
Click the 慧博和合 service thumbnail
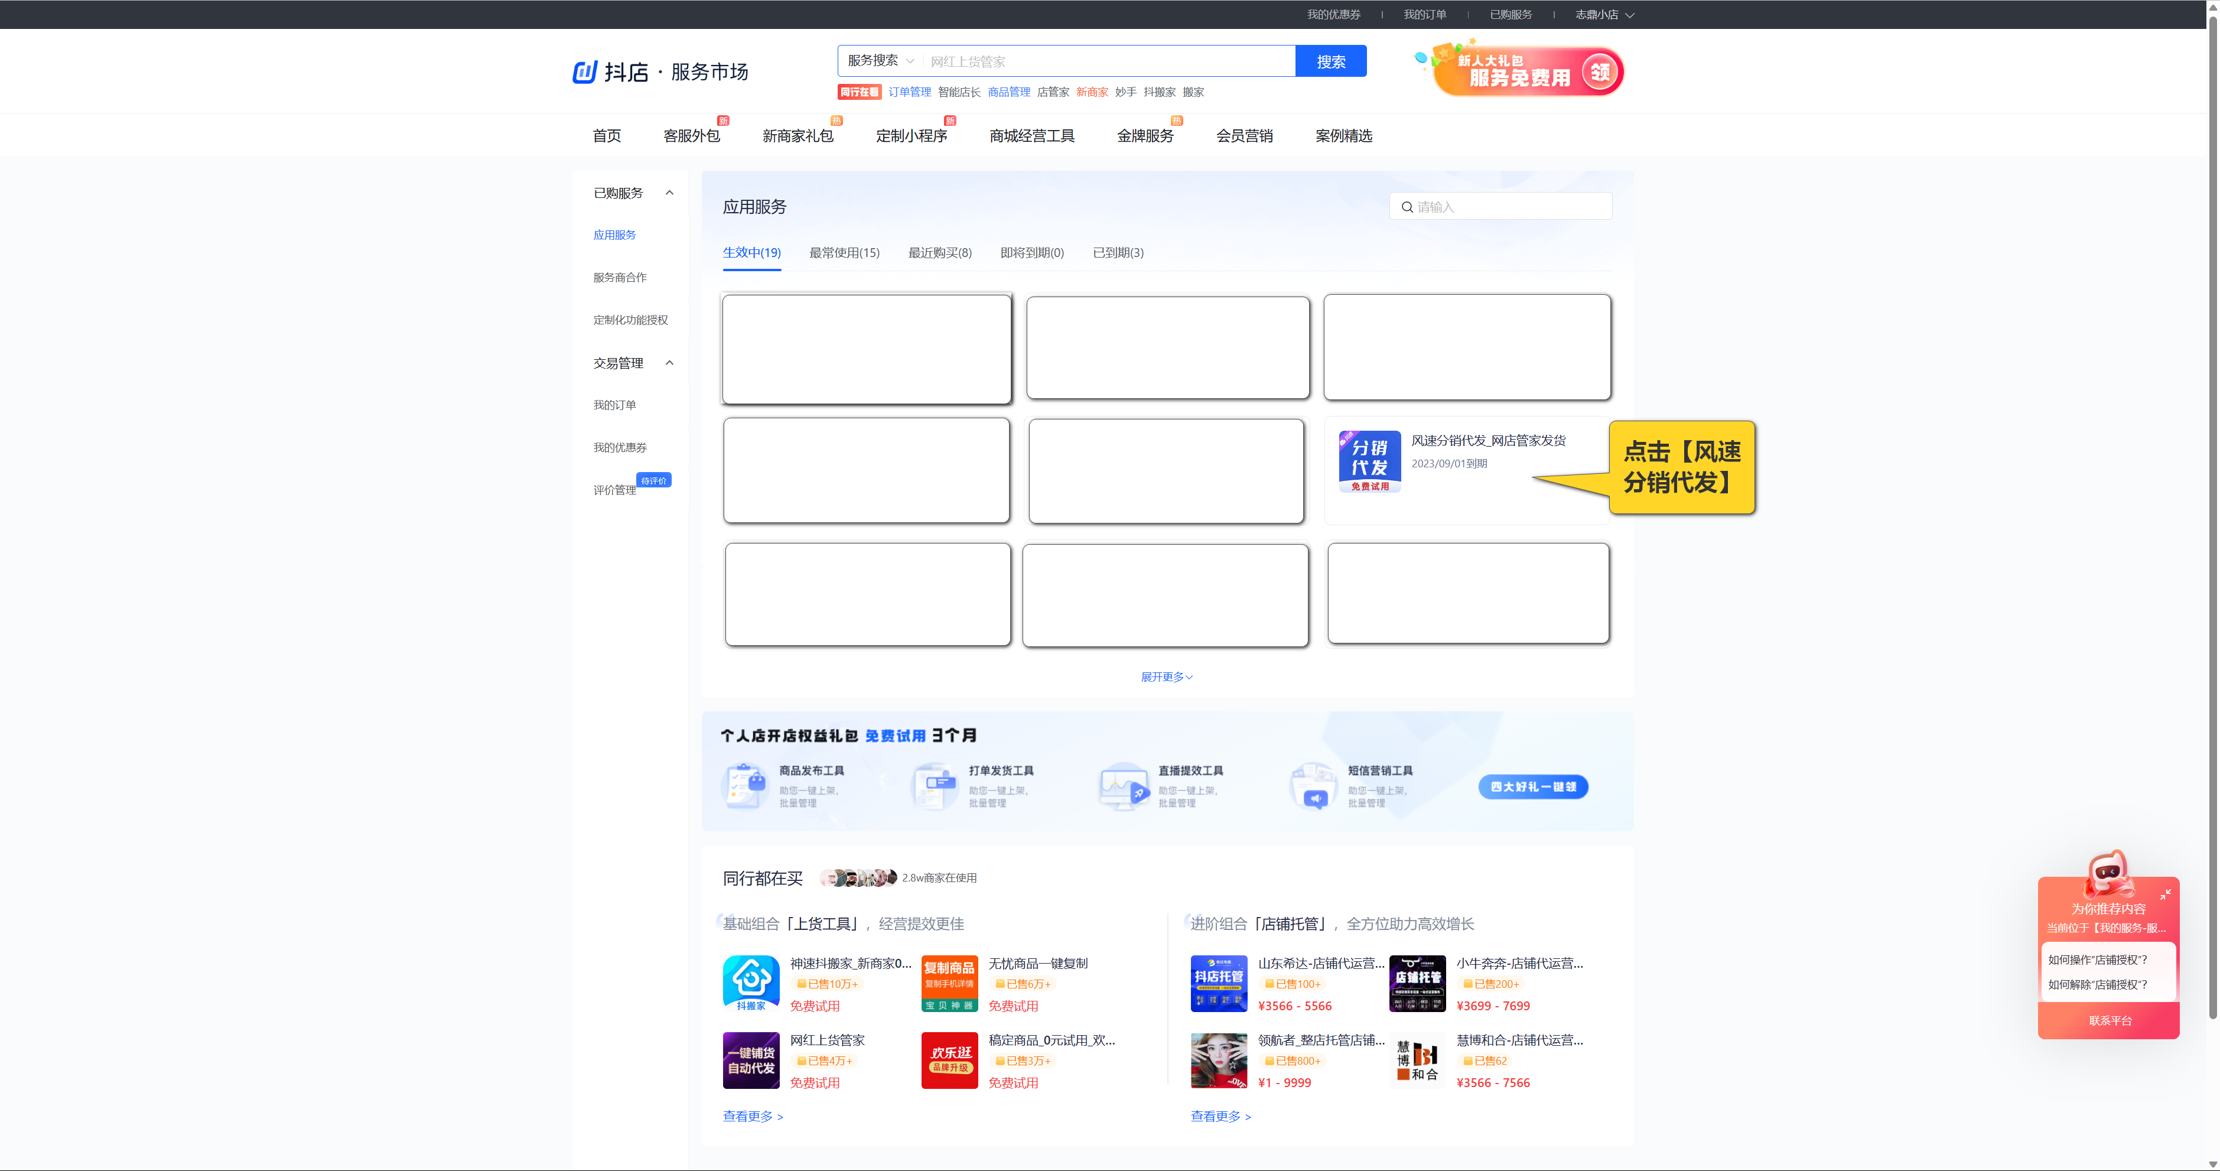pos(1417,1060)
